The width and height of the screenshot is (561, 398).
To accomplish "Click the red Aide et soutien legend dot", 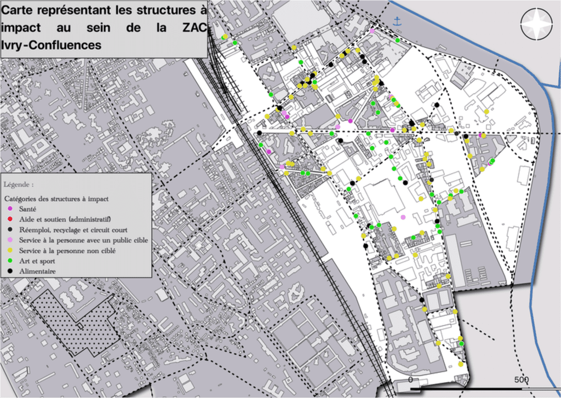I will pyautogui.click(x=10, y=220).
